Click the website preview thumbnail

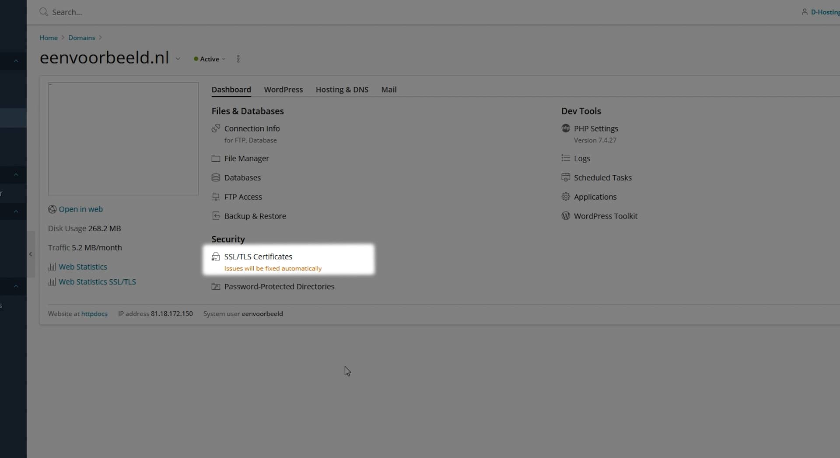[x=123, y=139]
